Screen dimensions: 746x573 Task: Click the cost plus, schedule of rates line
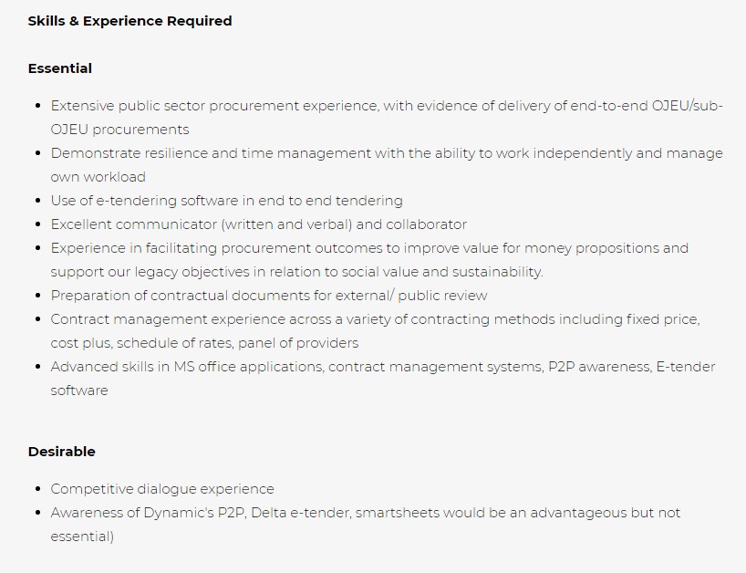coord(204,343)
